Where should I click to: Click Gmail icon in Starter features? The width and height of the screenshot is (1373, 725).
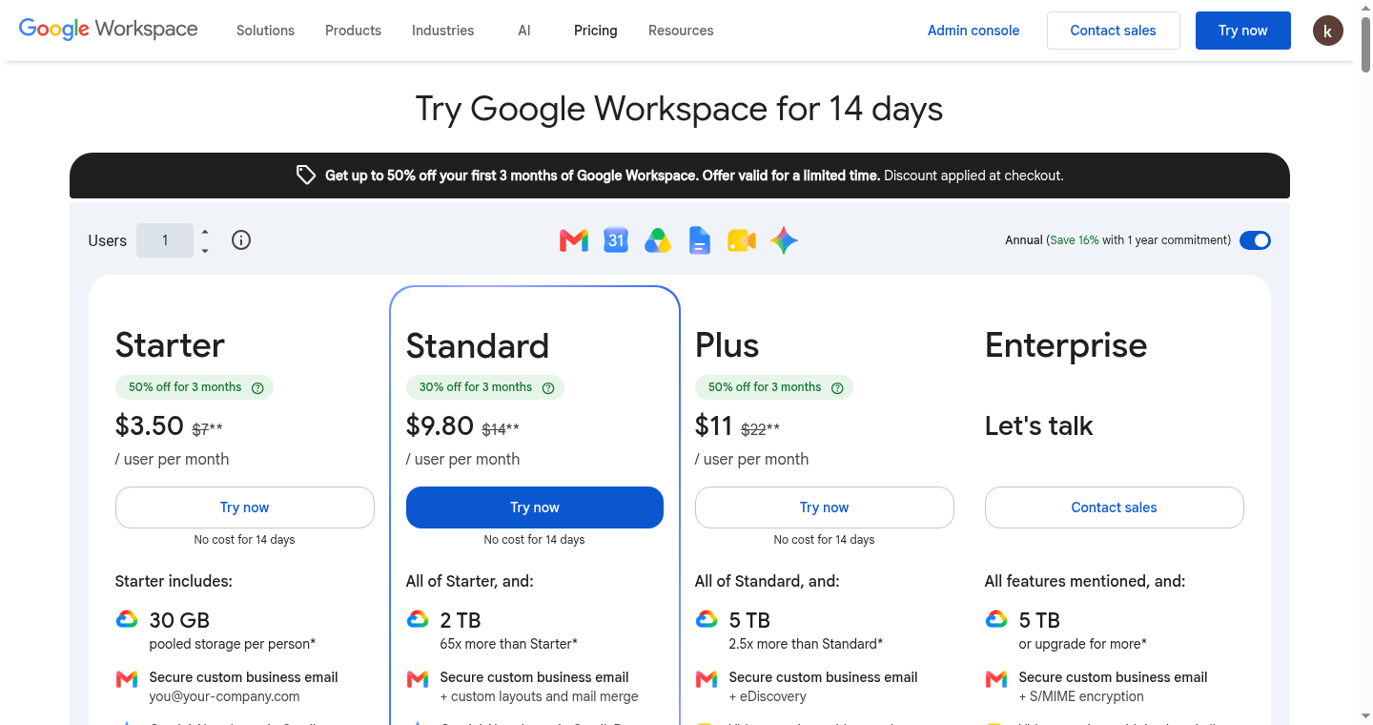pyautogui.click(x=127, y=679)
